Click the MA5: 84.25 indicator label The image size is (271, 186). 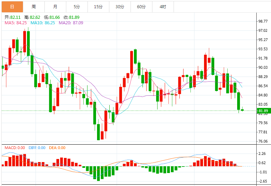[x=16, y=23]
